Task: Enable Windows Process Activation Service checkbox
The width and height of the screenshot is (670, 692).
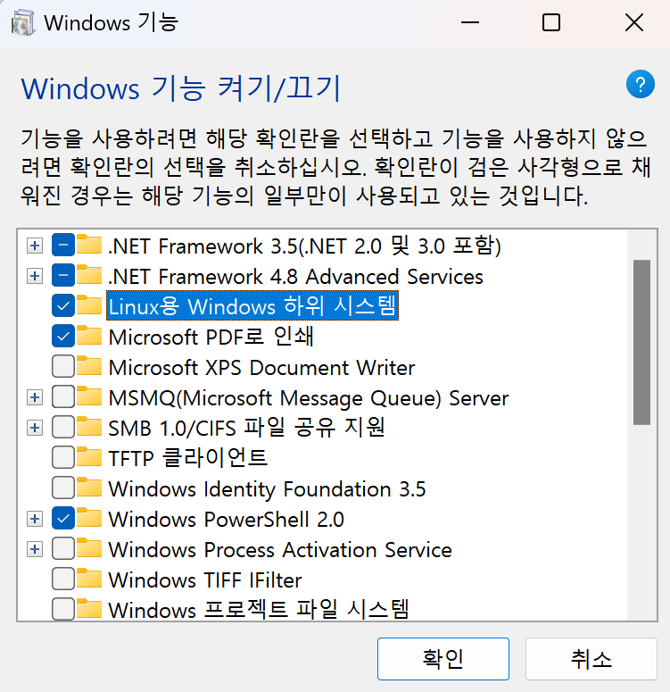Action: 63,549
